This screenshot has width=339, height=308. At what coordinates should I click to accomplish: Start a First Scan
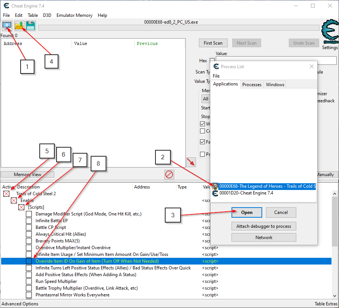point(213,43)
